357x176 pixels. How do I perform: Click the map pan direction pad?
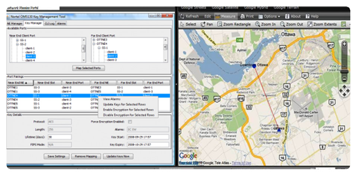pyautogui.click(x=344, y=91)
